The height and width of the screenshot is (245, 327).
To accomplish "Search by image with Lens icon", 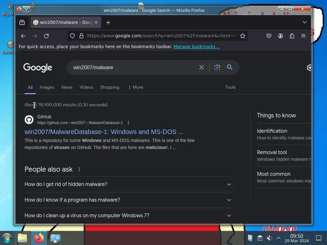I will point(217,67).
